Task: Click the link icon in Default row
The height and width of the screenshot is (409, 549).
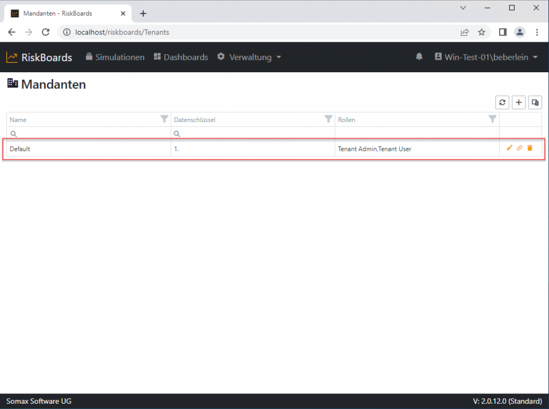Action: pos(520,148)
